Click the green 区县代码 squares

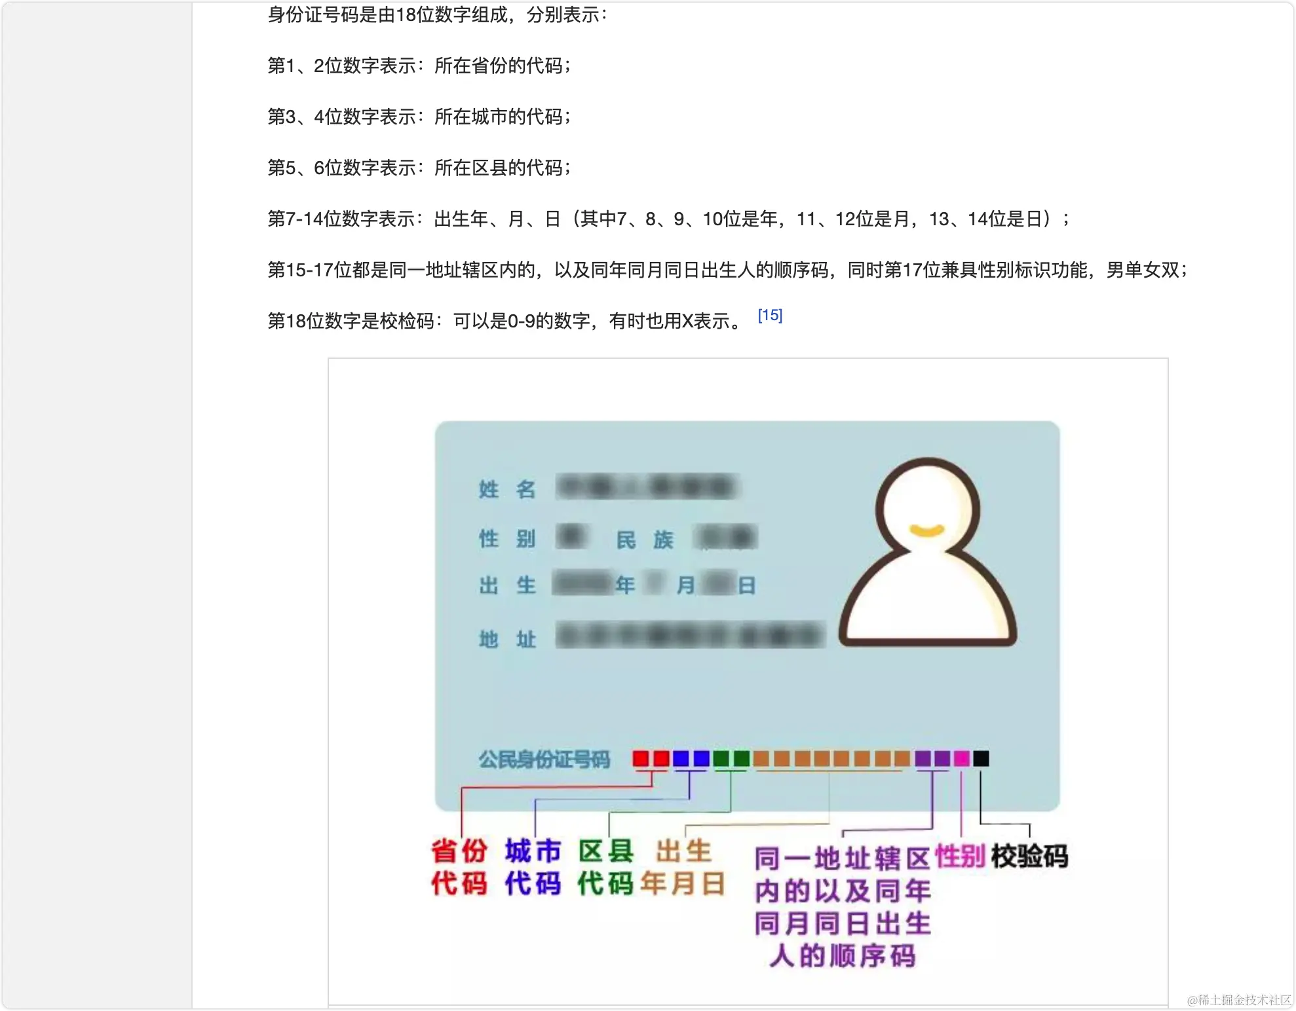click(x=731, y=760)
